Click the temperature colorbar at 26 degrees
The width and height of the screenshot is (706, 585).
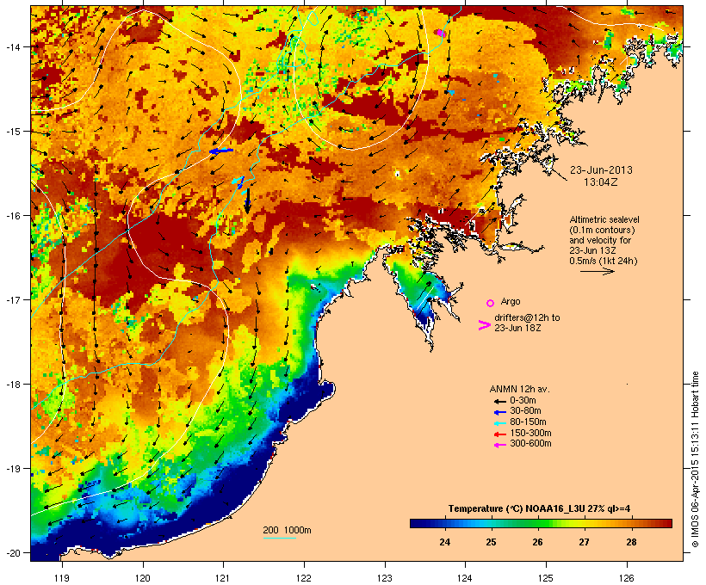click(537, 523)
